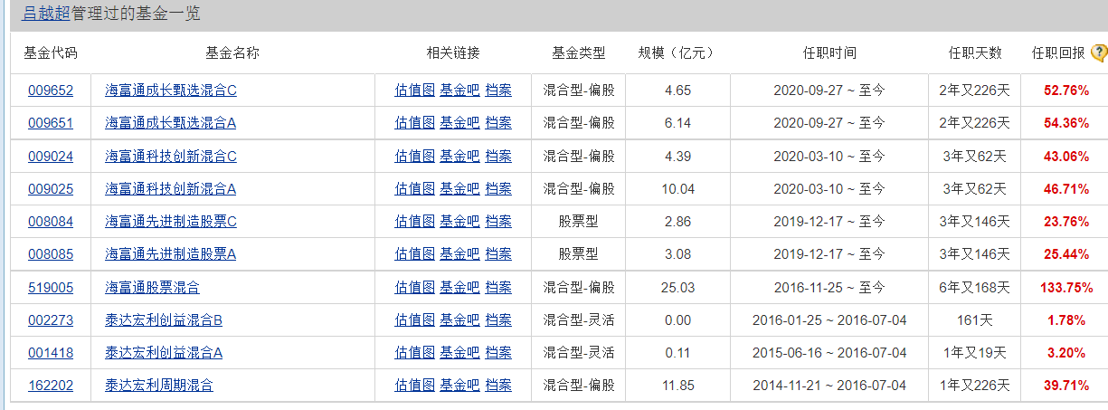Click fund code 008085
Screen dimensions: 1108x410
click(51, 254)
